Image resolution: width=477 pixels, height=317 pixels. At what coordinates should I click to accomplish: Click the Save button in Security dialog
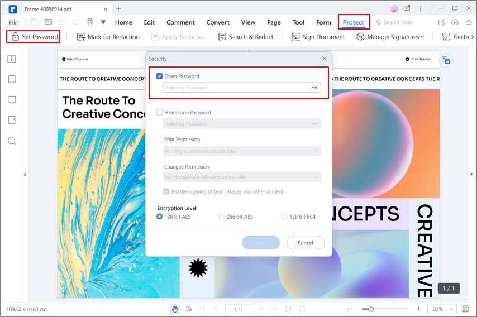tap(261, 243)
